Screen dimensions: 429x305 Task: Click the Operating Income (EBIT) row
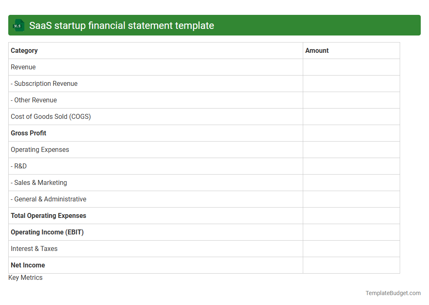47,232
